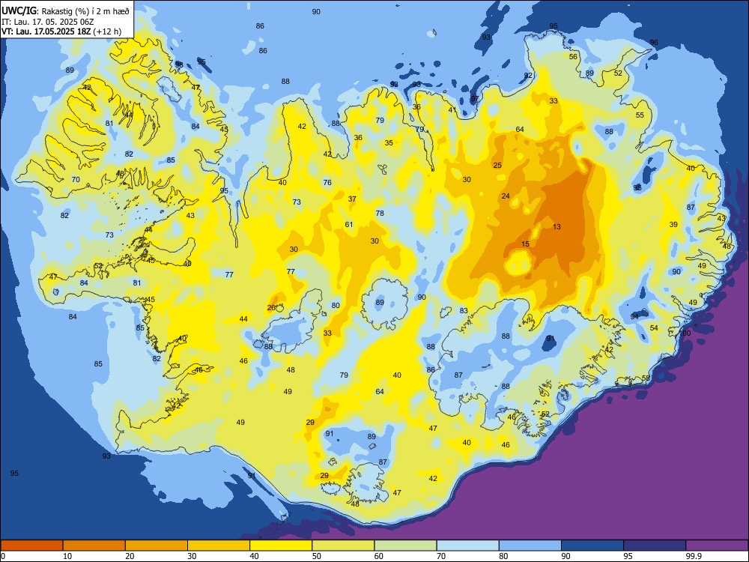Click the '60' legend tick label
Screen dimensions: 749x562
(x=379, y=556)
